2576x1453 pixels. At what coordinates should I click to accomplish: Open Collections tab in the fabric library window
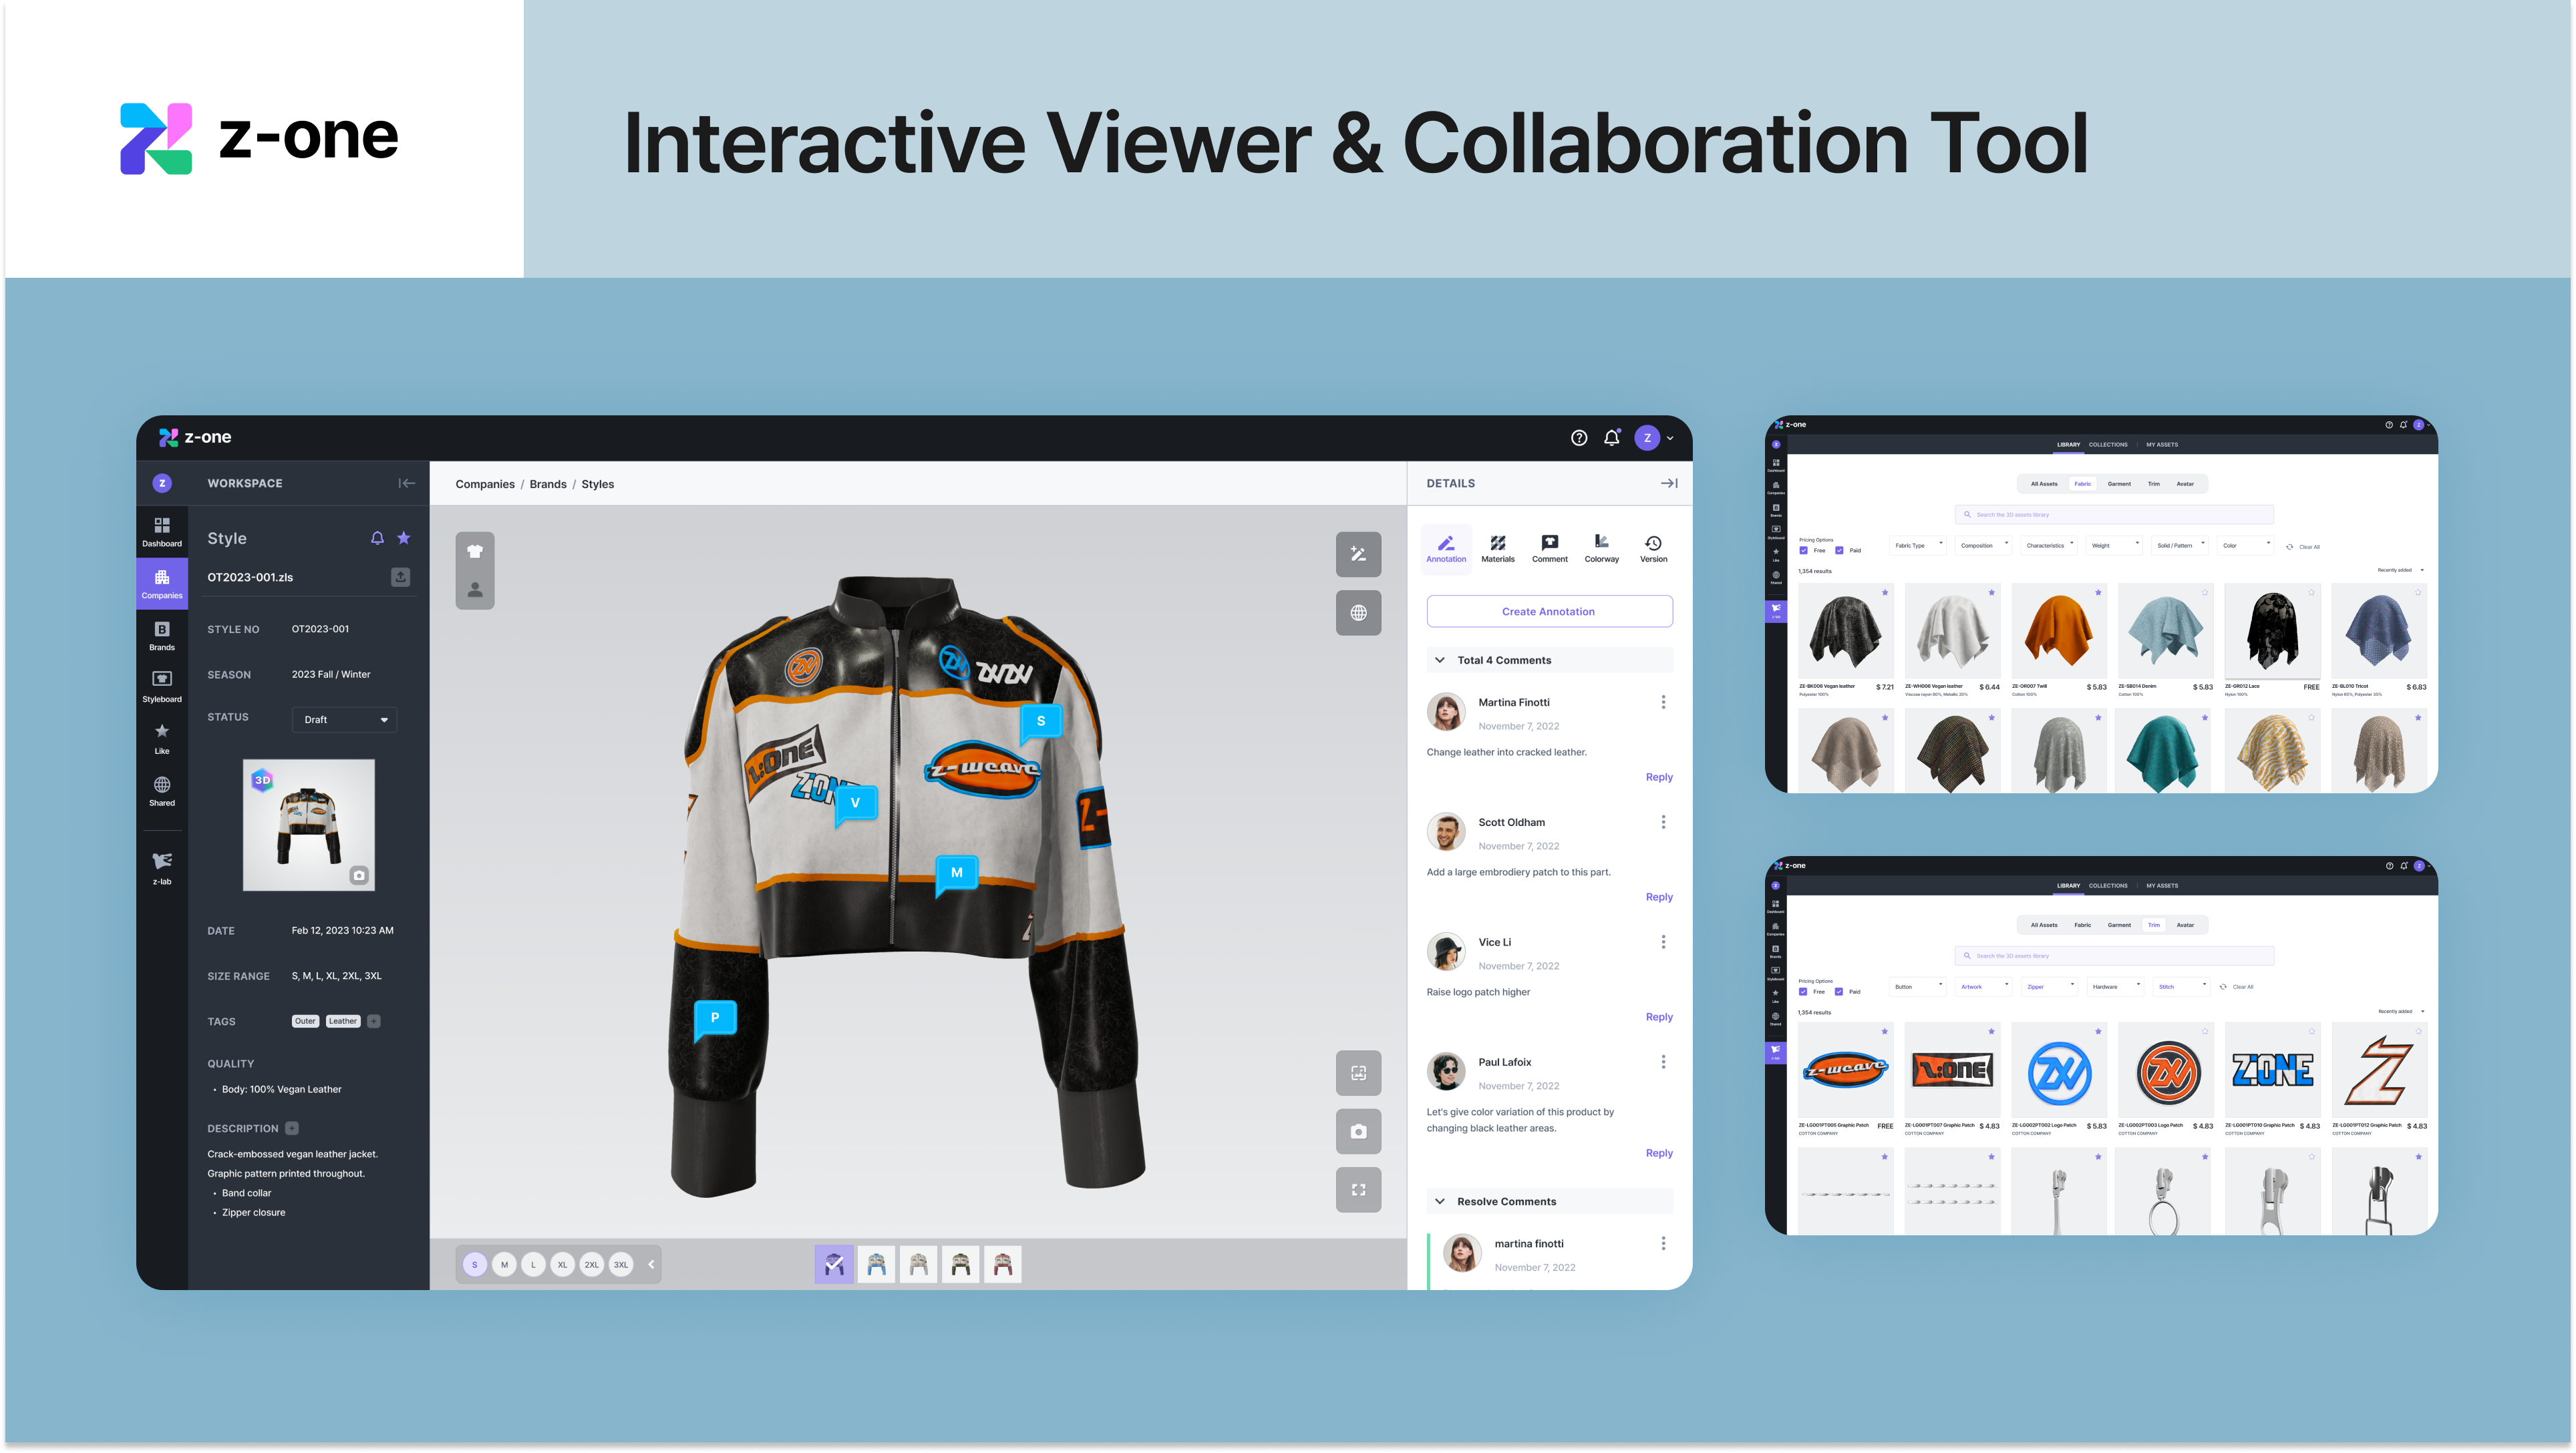pos(2107,445)
